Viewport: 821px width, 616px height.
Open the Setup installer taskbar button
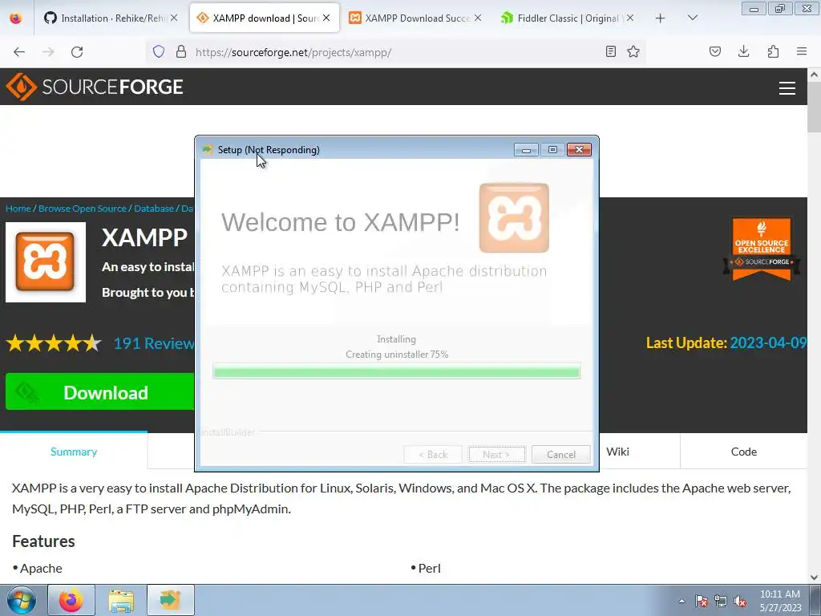tap(170, 600)
